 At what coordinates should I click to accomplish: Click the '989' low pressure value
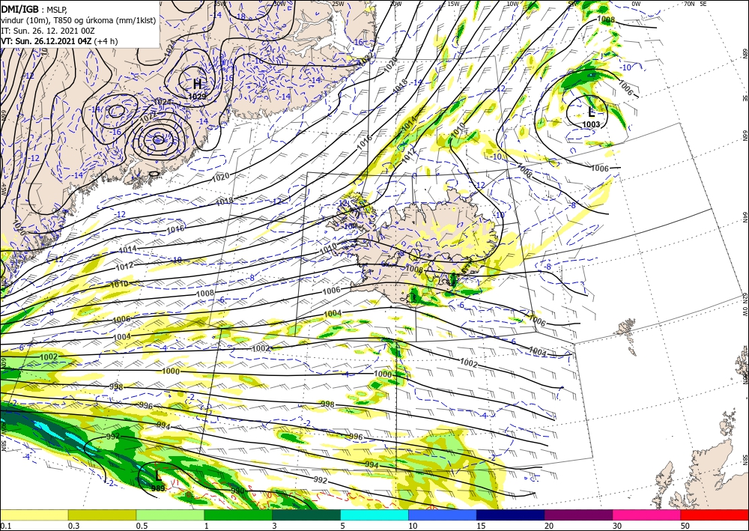(x=158, y=488)
